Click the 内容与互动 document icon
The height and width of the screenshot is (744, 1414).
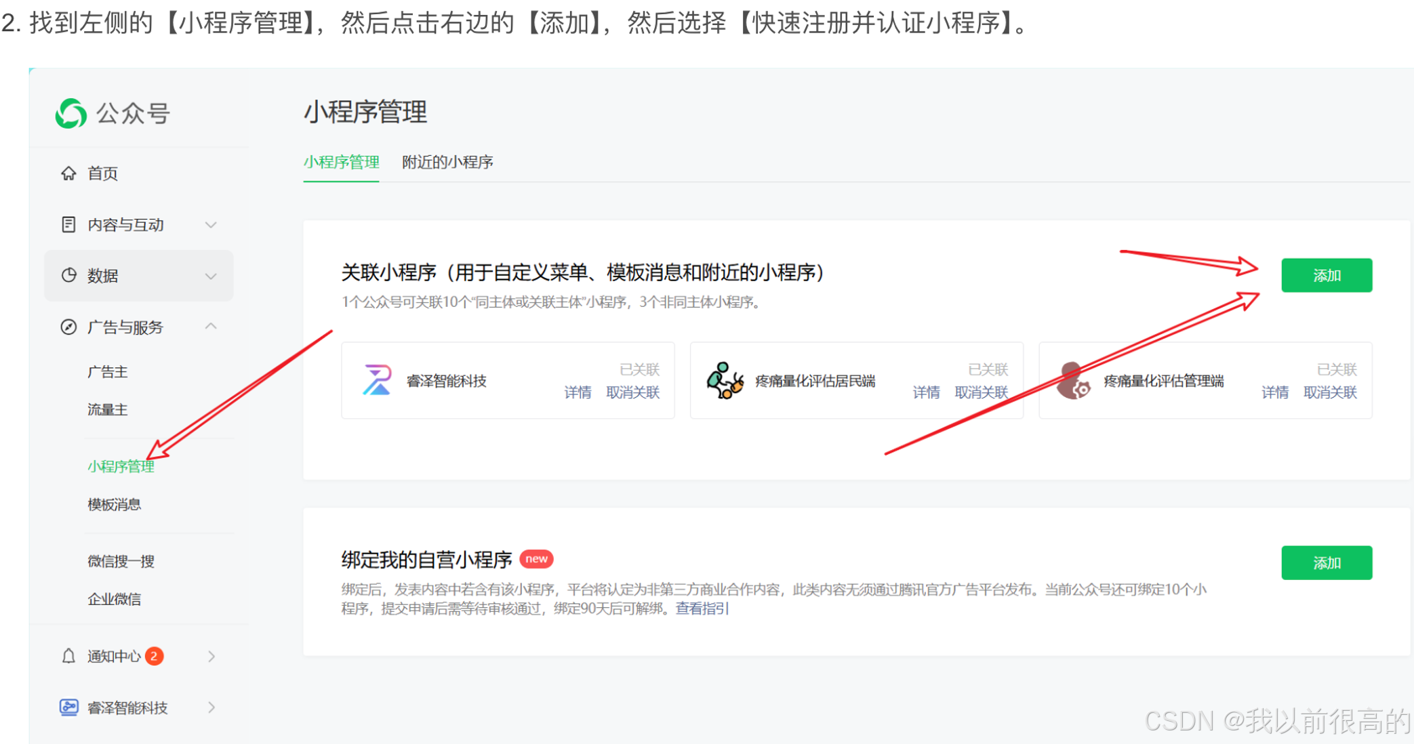(68, 224)
